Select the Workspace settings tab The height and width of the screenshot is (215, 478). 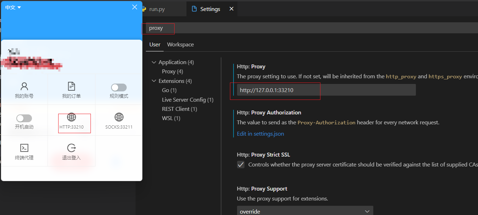coord(180,44)
